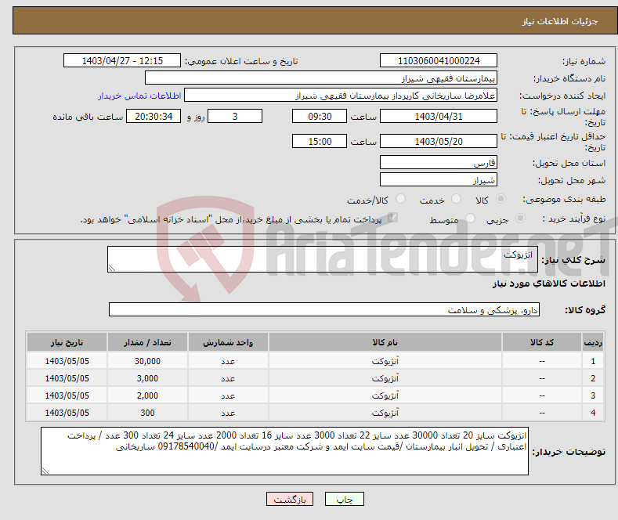Screen dimensions: 618x520
Task: Click the quantity cell 3,000
Action: coord(147,378)
